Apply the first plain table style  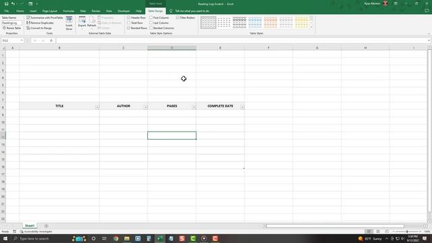click(x=208, y=22)
